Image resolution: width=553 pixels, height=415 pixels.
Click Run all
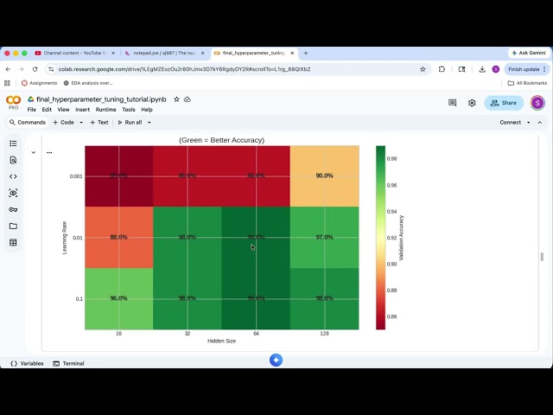[x=130, y=123]
